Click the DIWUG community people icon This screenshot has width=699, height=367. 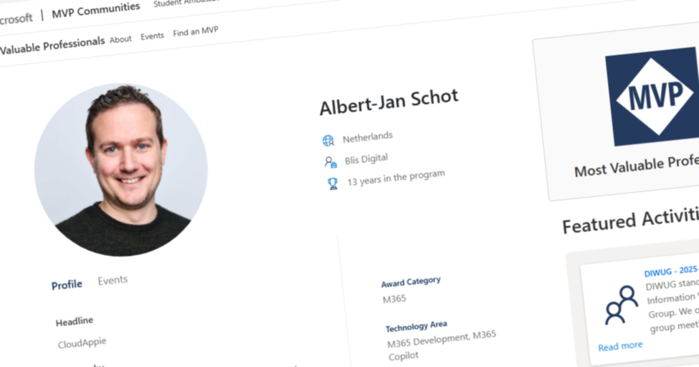tap(620, 304)
